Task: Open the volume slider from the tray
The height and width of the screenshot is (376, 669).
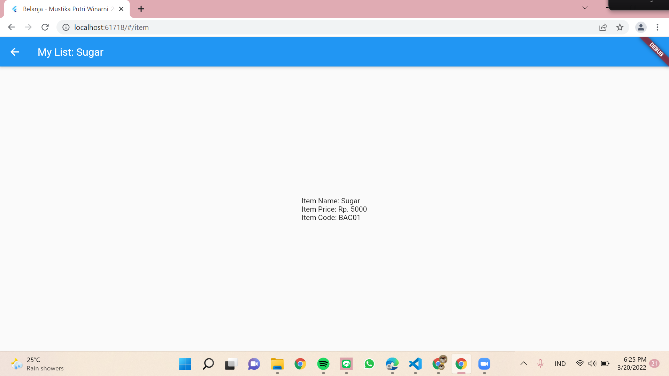Action: click(592, 363)
